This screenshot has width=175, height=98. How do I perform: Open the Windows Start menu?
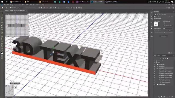click(x=2, y=2)
